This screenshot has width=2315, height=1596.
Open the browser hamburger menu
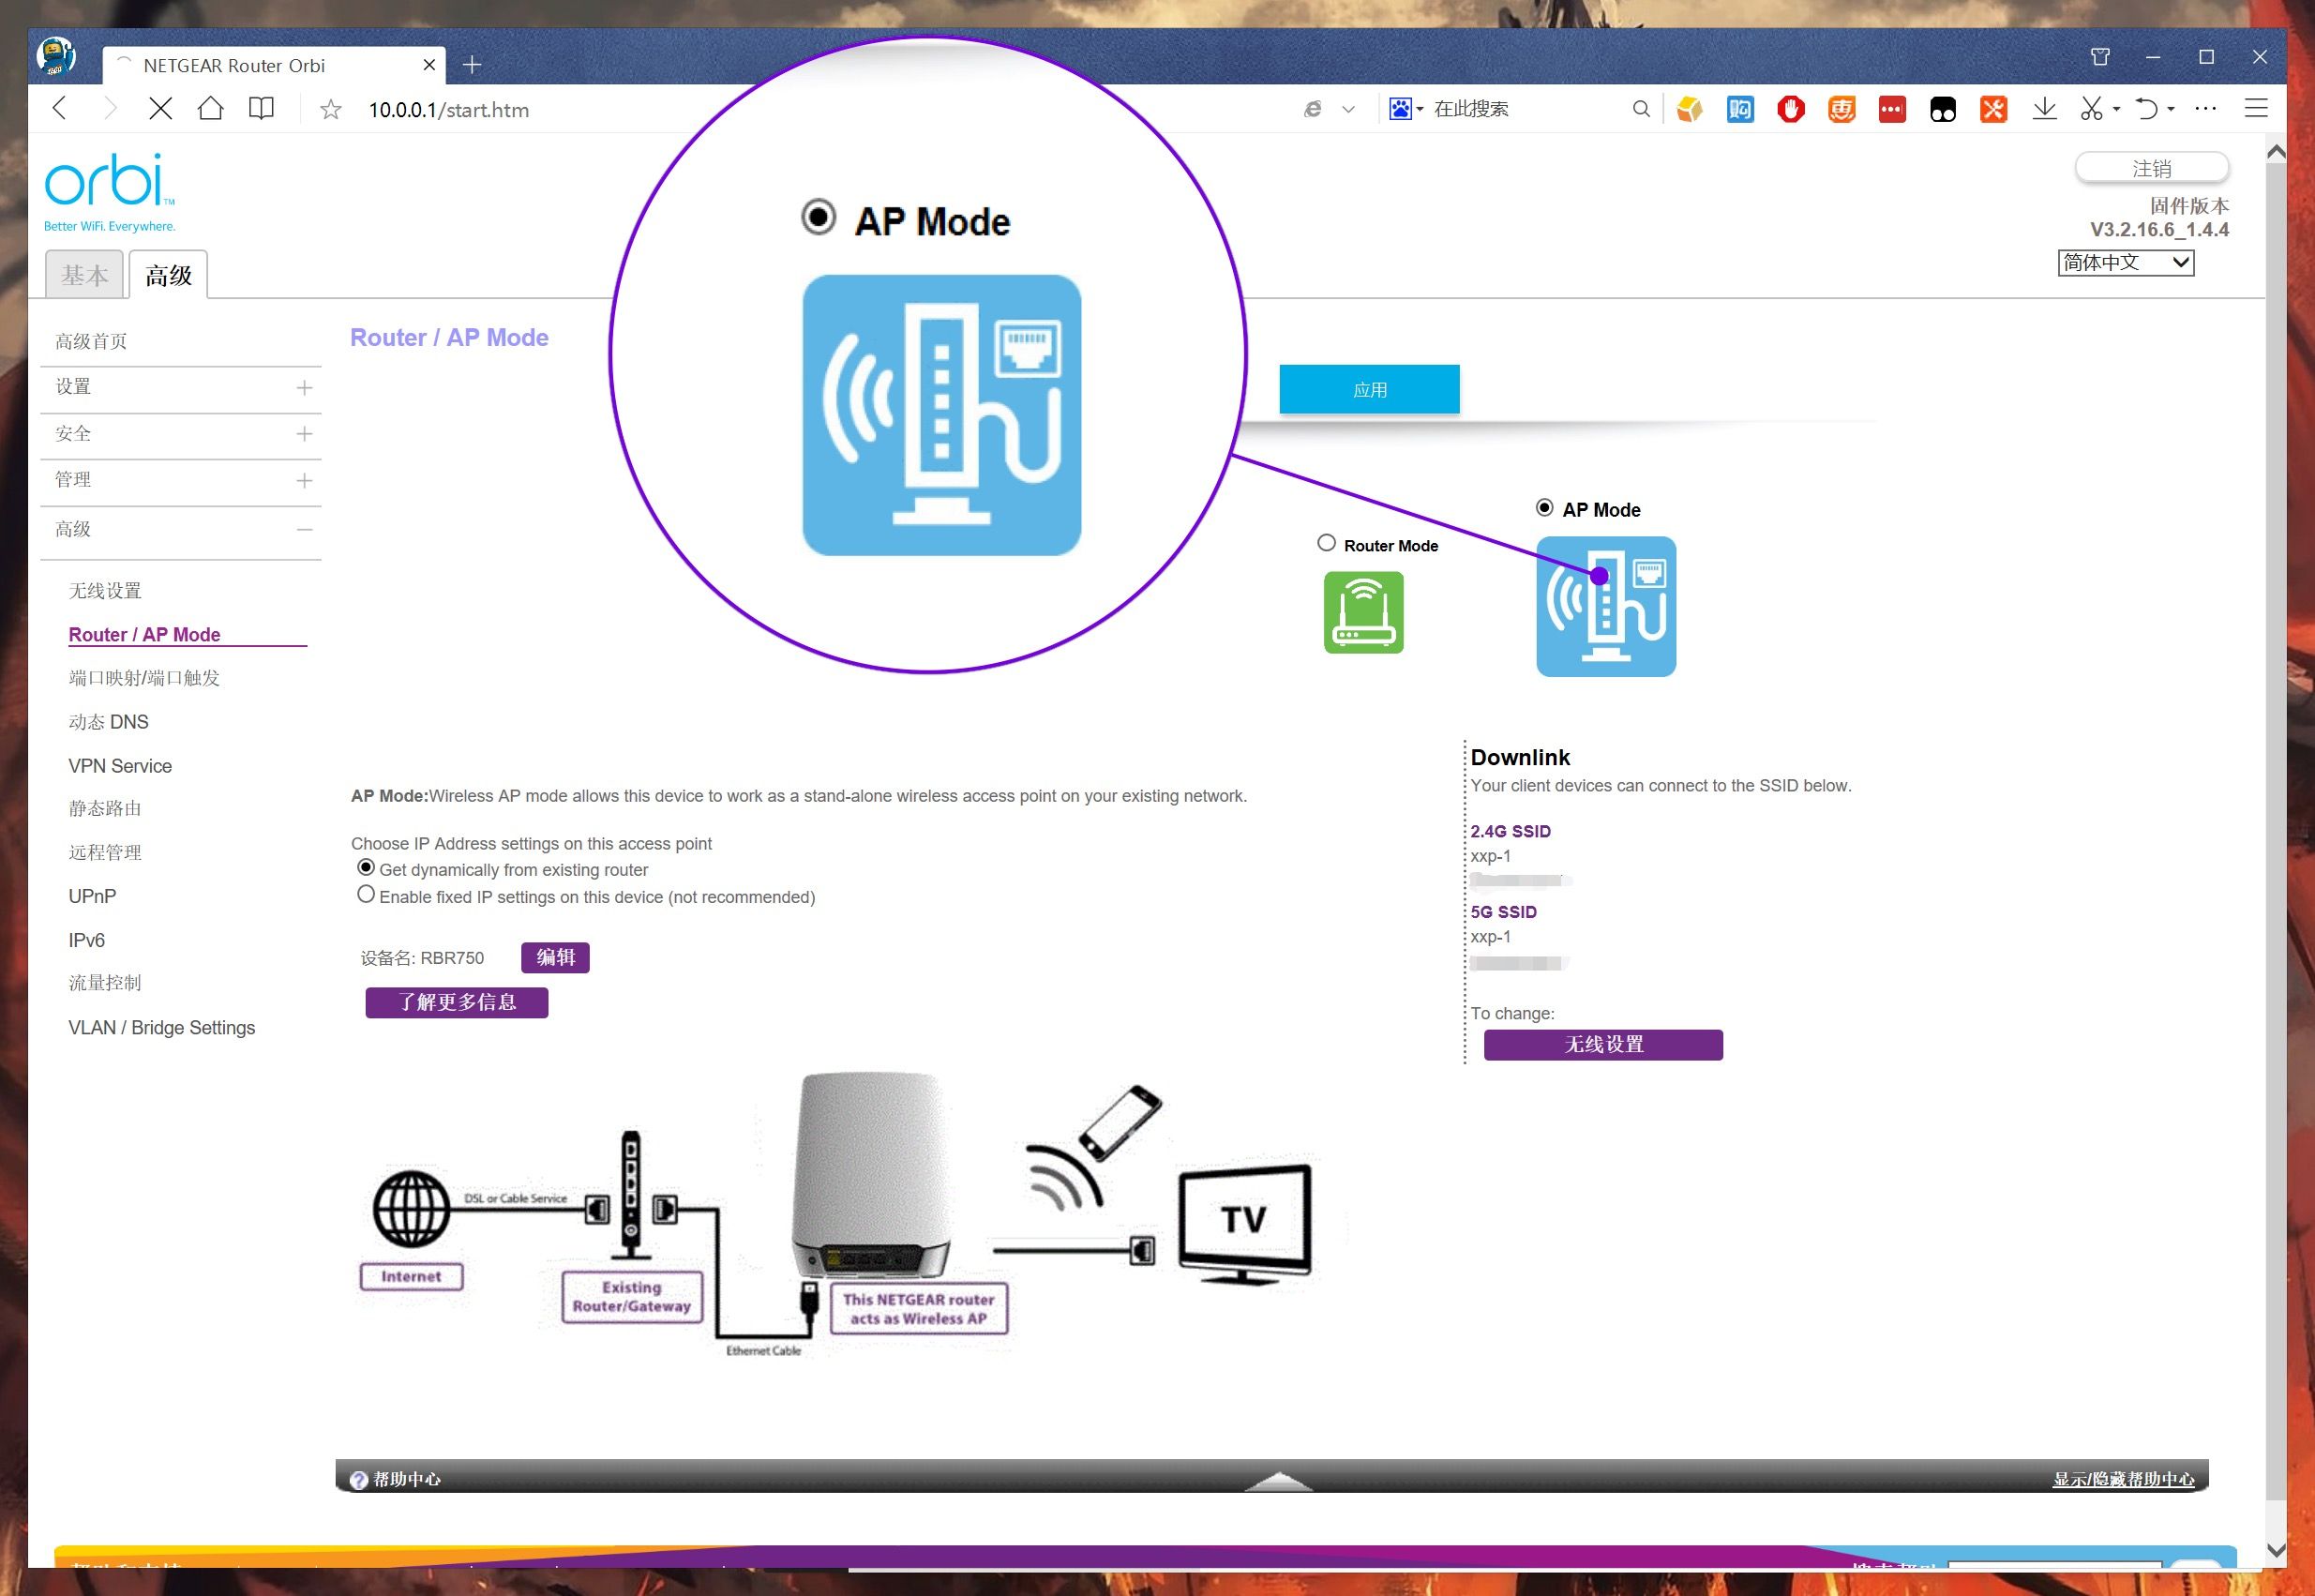(2256, 108)
